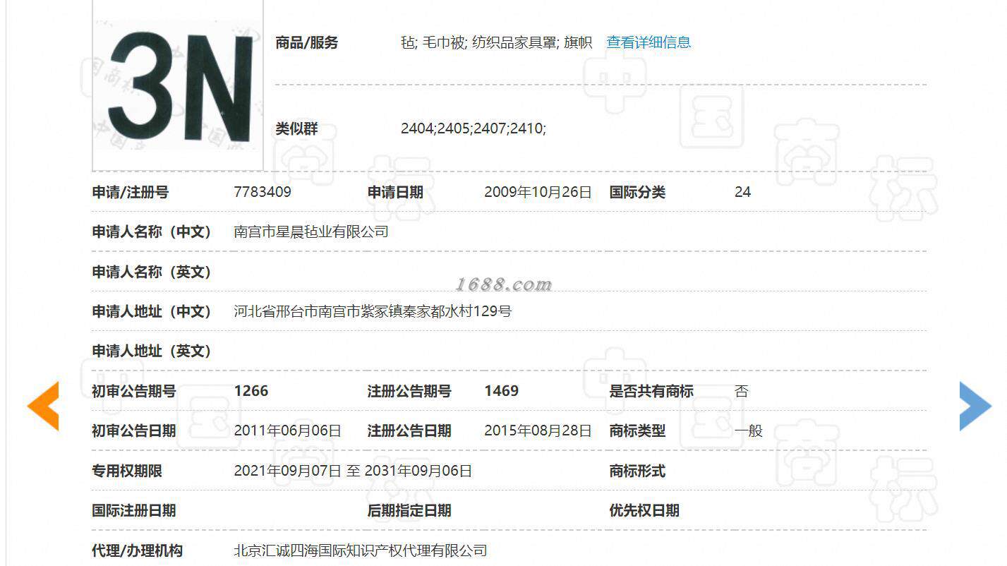Image resolution: width=1007 pixels, height=566 pixels.
Task: Click the 注册公告日期 label
Action: pyautogui.click(x=409, y=430)
